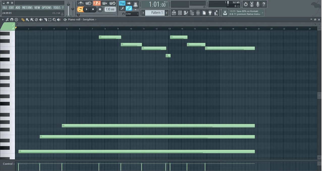Open tempo tapper desk lamp icon
The width and height of the screenshot is (323, 171).
point(216,13)
